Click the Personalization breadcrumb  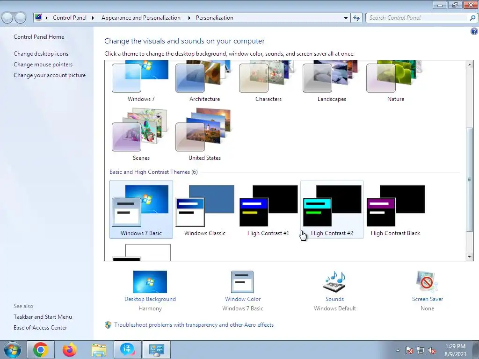[x=214, y=18]
